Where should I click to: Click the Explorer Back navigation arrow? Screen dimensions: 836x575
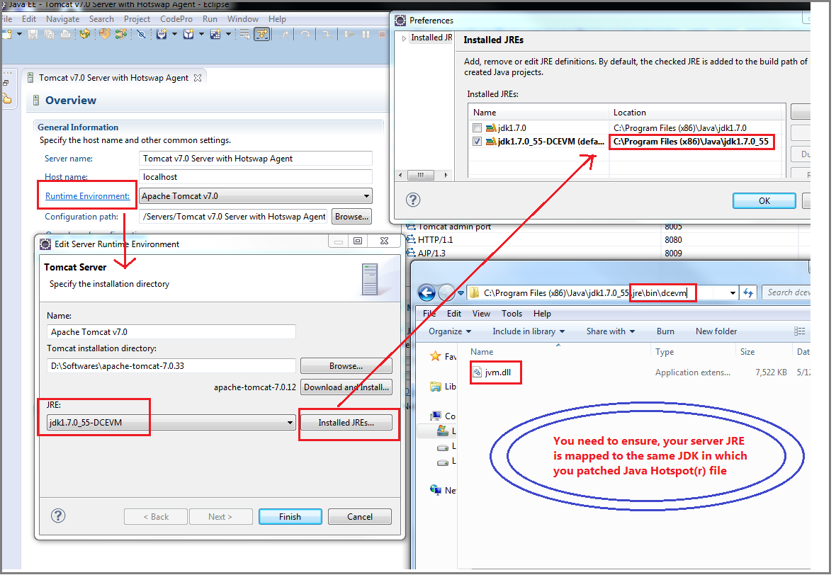[x=427, y=292]
